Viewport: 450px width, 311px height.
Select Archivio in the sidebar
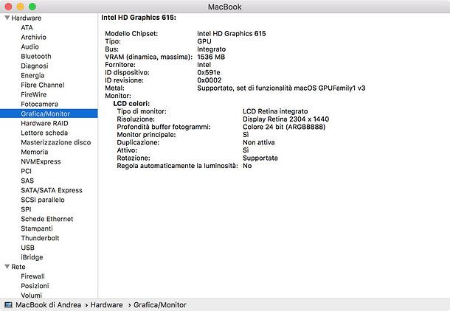click(x=34, y=38)
